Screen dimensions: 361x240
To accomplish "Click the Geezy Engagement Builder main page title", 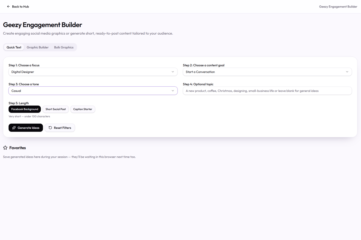I will click(42, 25).
